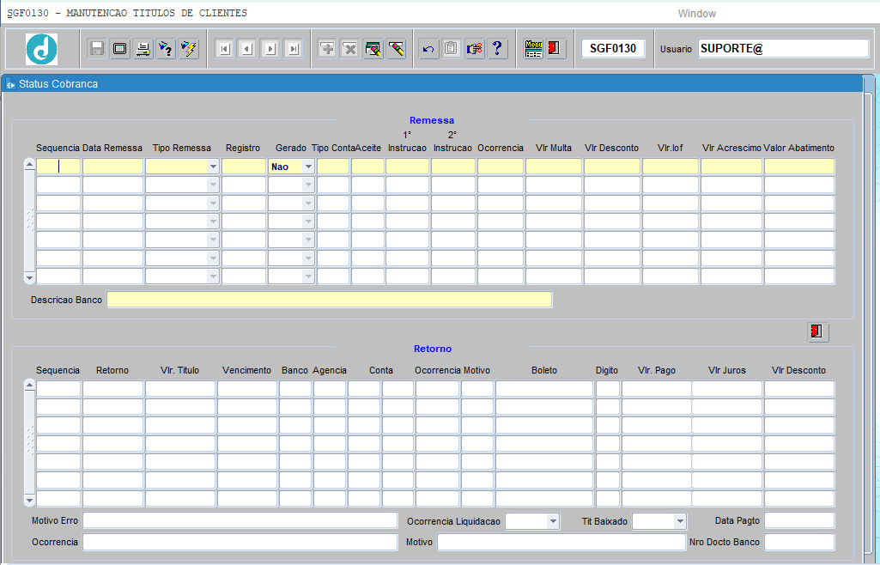
Task: Click up arrow of Retorno record scrollbar
Action: [29, 385]
